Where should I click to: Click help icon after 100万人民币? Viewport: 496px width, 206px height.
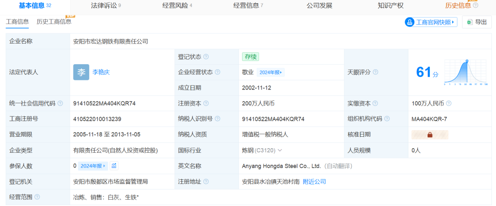pyautogui.click(x=449, y=103)
